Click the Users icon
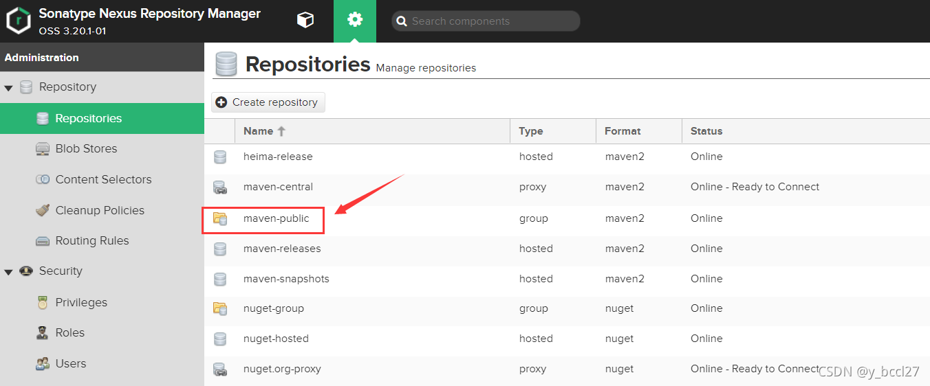930x386 pixels. pyautogui.click(x=43, y=363)
